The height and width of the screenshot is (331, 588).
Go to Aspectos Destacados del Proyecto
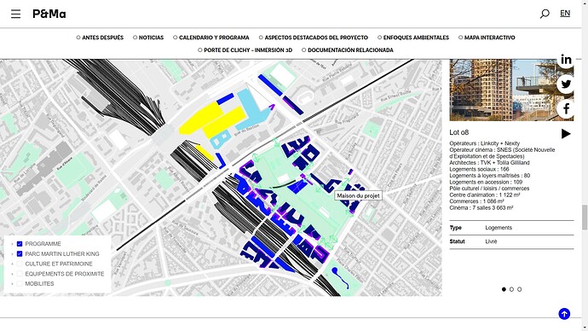pos(314,38)
